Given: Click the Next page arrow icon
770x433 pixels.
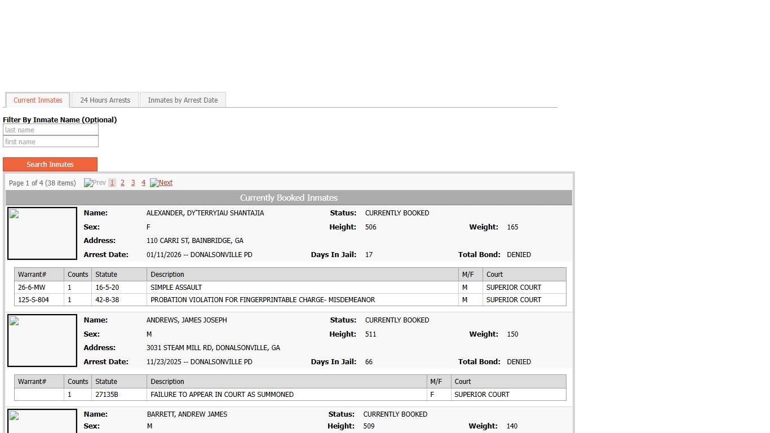Looking at the screenshot, I should (154, 183).
